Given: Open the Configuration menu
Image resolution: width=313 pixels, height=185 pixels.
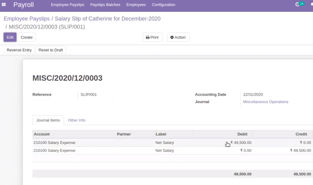Looking at the screenshot, I should tap(164, 5).
